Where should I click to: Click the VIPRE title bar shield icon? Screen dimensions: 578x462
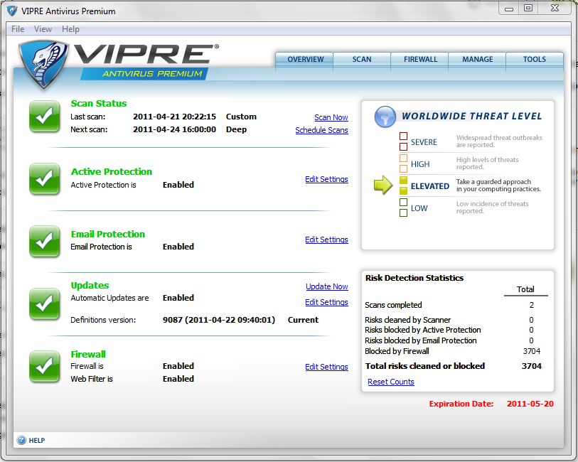(x=12, y=11)
